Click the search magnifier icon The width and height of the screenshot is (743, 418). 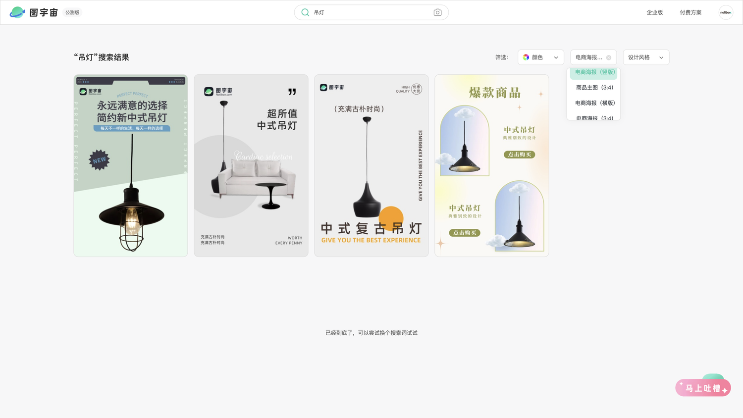click(305, 12)
